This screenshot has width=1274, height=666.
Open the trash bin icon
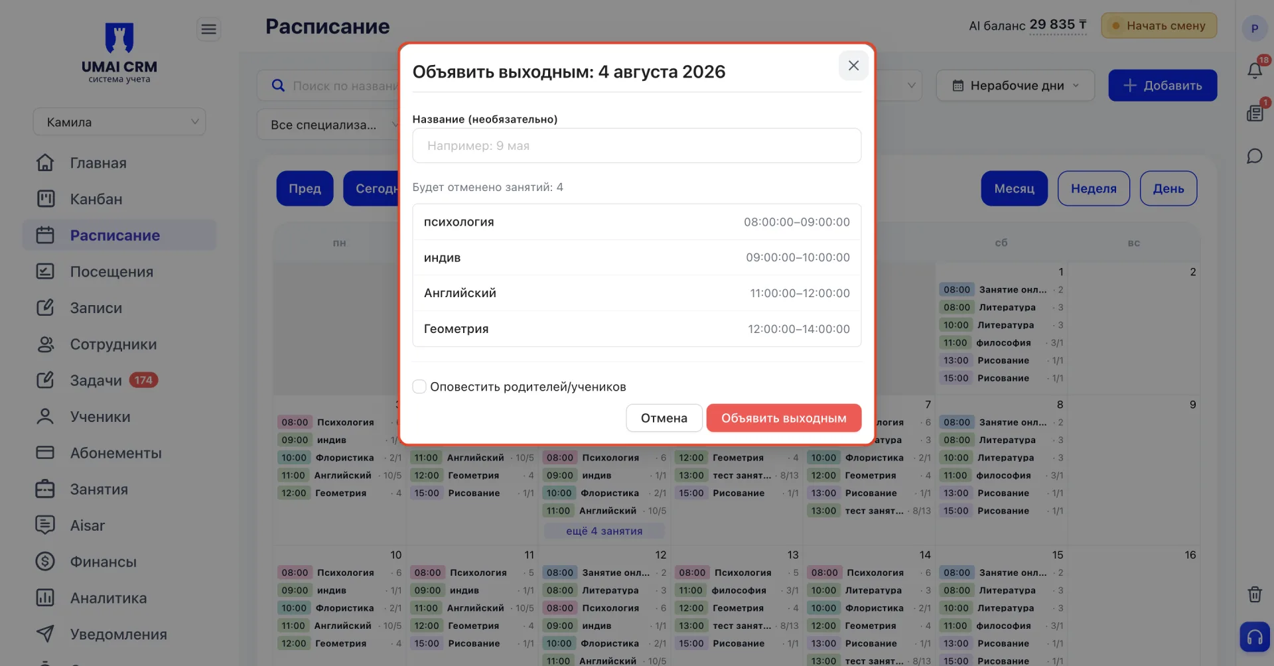[1254, 594]
